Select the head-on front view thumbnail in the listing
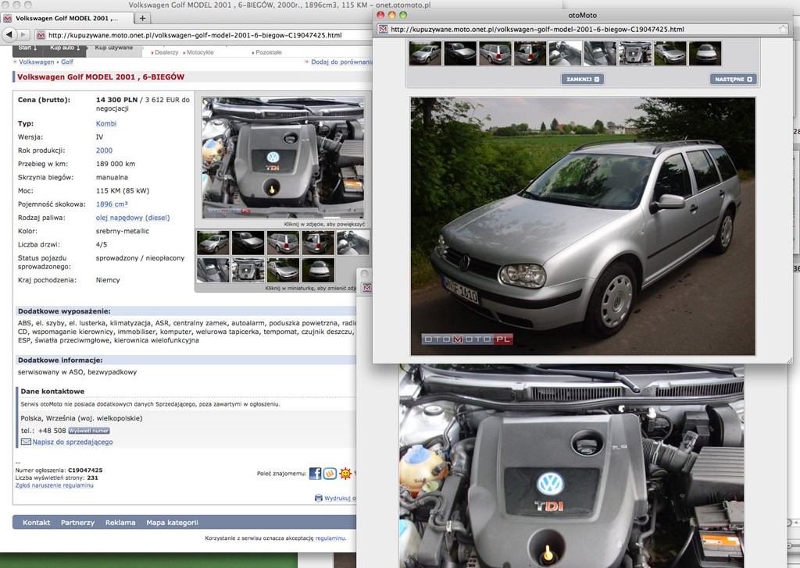This screenshot has width=800, height=568. click(x=318, y=270)
